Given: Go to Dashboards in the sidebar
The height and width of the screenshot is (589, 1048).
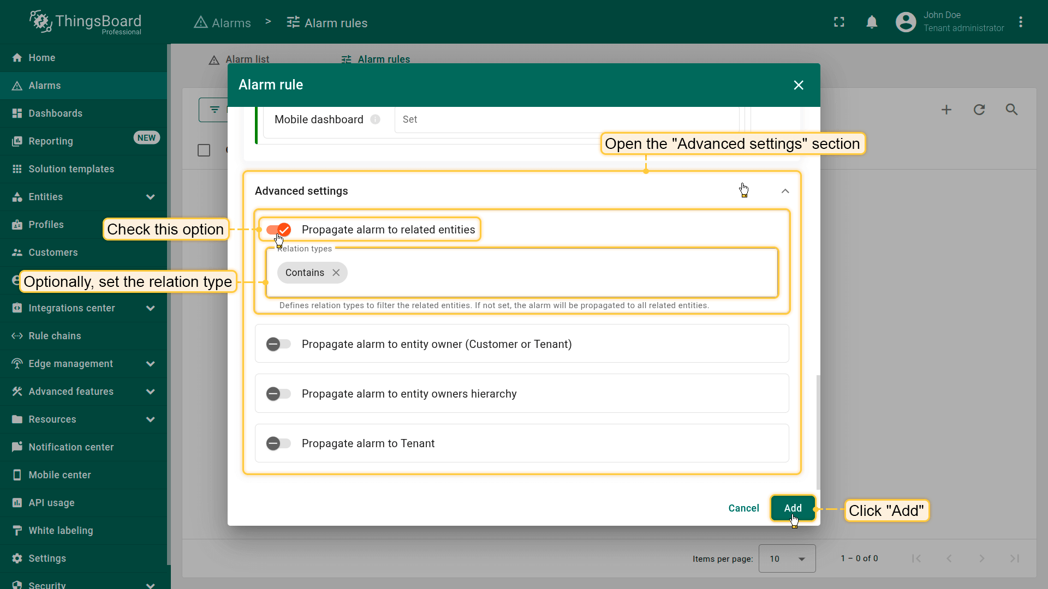Looking at the screenshot, I should [55, 113].
